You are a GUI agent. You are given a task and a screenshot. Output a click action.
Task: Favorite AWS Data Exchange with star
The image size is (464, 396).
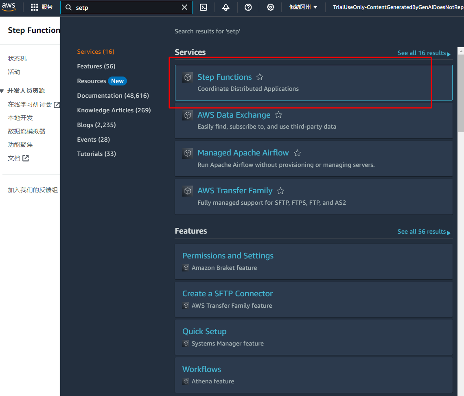(x=278, y=115)
